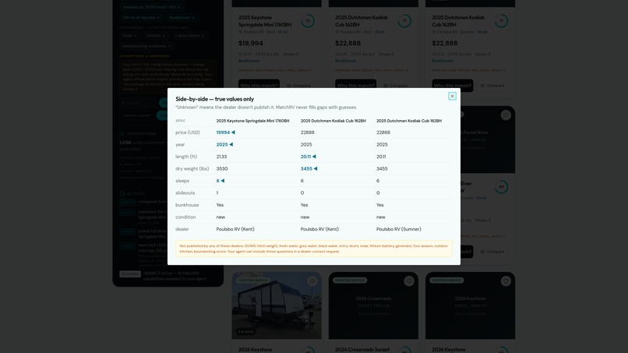Click the Springdale Mini 1760BH column header in comparison

(x=252, y=121)
